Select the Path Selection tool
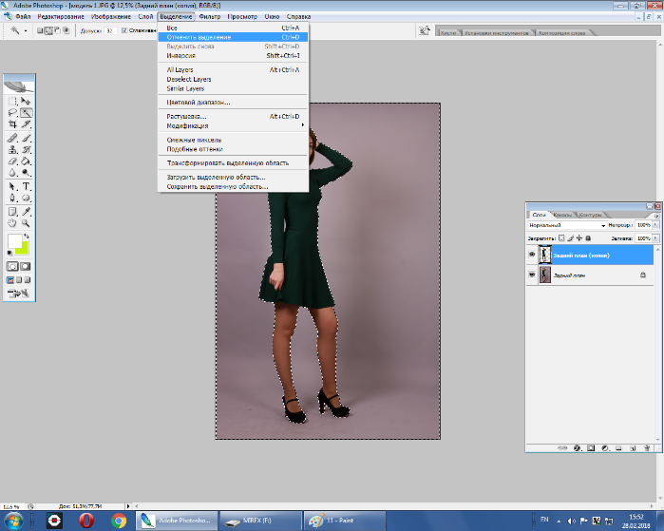 pyautogui.click(x=12, y=186)
